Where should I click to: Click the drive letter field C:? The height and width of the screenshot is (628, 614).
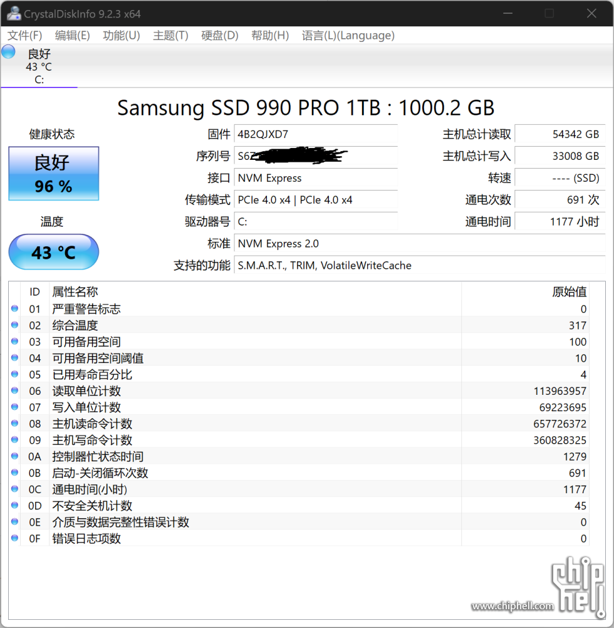pos(316,221)
